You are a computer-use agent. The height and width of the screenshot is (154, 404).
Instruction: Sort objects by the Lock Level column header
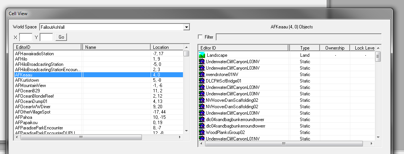point(363,48)
